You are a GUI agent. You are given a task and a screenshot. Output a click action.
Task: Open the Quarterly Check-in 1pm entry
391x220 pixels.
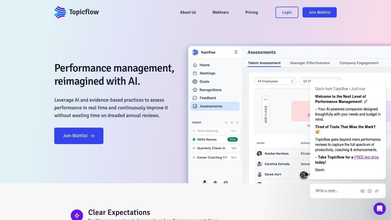[x=215, y=148]
